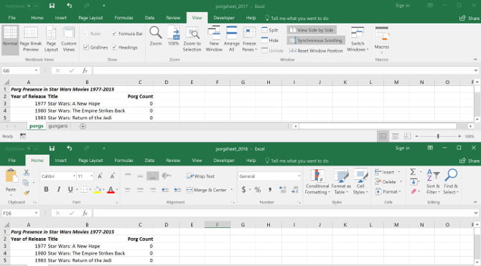Click Increase Decimal icon
481x266 pixels.
click(283, 190)
